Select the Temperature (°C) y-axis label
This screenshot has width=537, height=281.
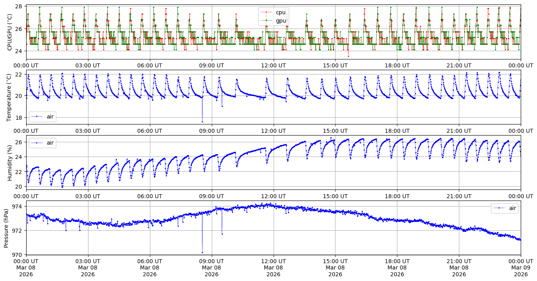click(10, 97)
